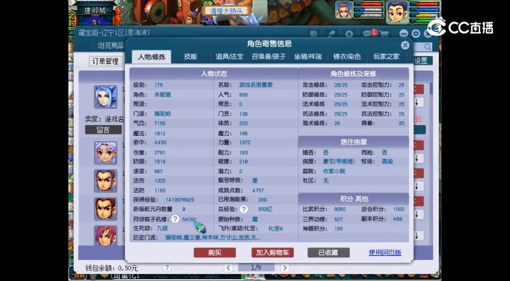Click the purple-haired boy's blue mana bar
The height and width of the screenshot is (281, 510).
423,10
